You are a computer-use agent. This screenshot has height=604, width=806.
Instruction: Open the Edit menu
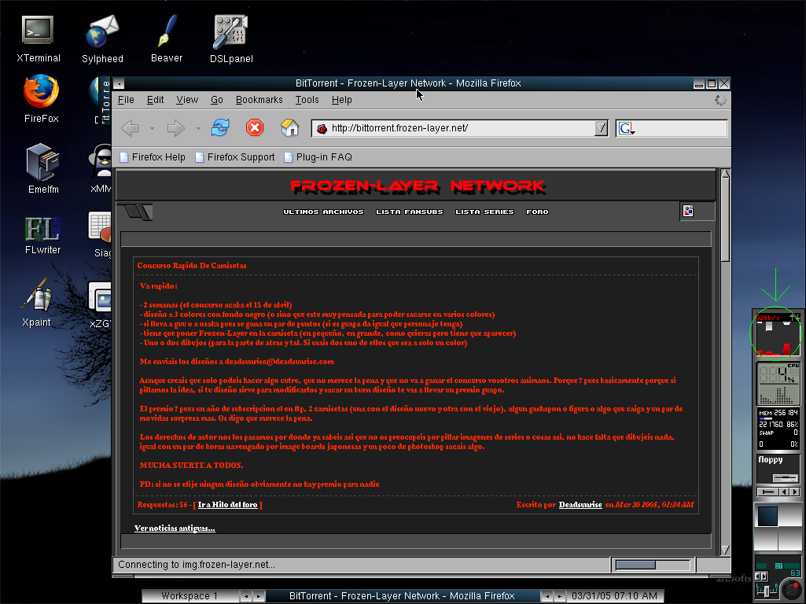(x=155, y=100)
